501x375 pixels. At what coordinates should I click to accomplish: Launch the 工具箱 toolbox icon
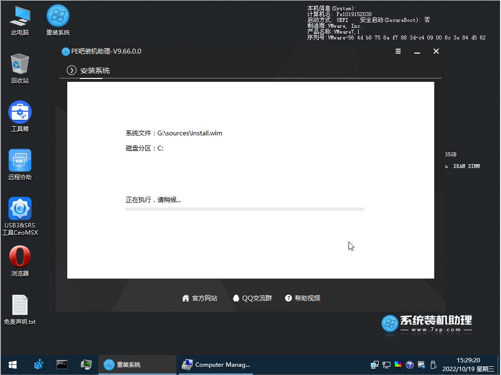pyautogui.click(x=20, y=116)
